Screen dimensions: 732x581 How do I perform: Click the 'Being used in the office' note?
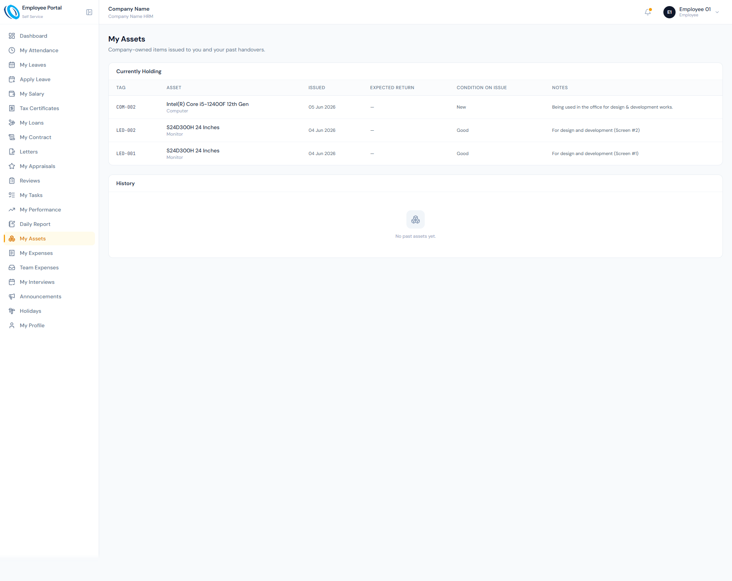point(612,107)
